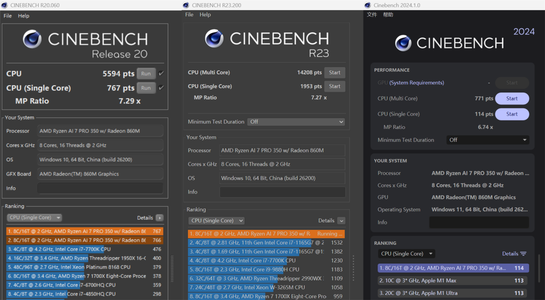Select the Threadripper 1950X row in R20 ranking
This screenshot has width=545, height=300.
click(85, 258)
